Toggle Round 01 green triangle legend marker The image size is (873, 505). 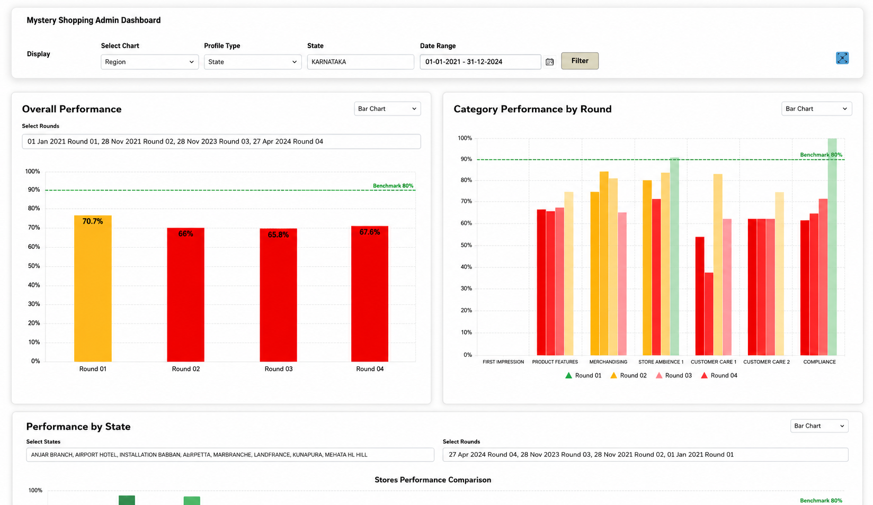point(568,375)
